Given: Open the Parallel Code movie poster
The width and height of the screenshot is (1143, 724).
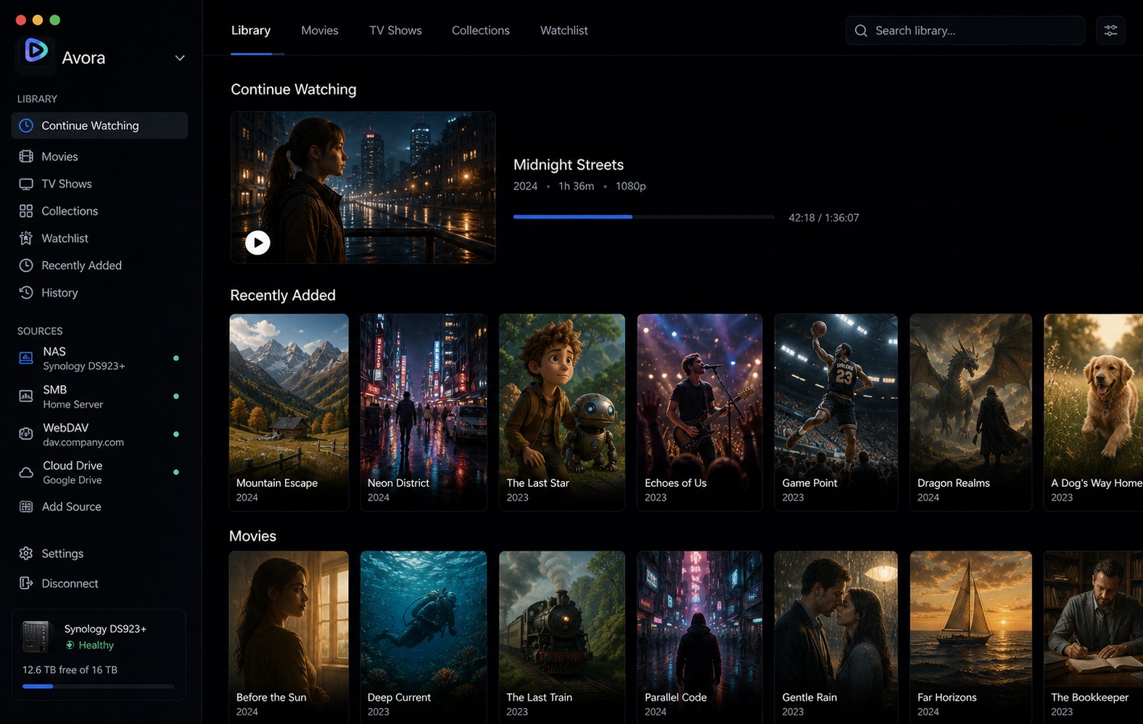Looking at the screenshot, I should coord(700,638).
